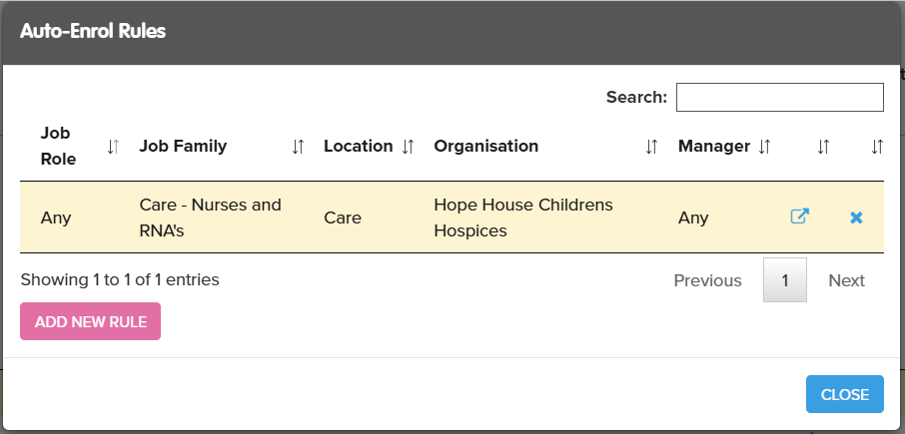
Task: Click the sort arrows beside Manager
Action: [764, 147]
